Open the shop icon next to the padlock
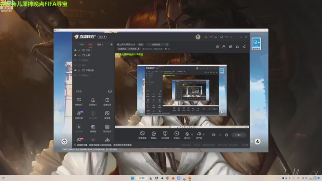Viewport: 322px width, 181px height. (231, 47)
